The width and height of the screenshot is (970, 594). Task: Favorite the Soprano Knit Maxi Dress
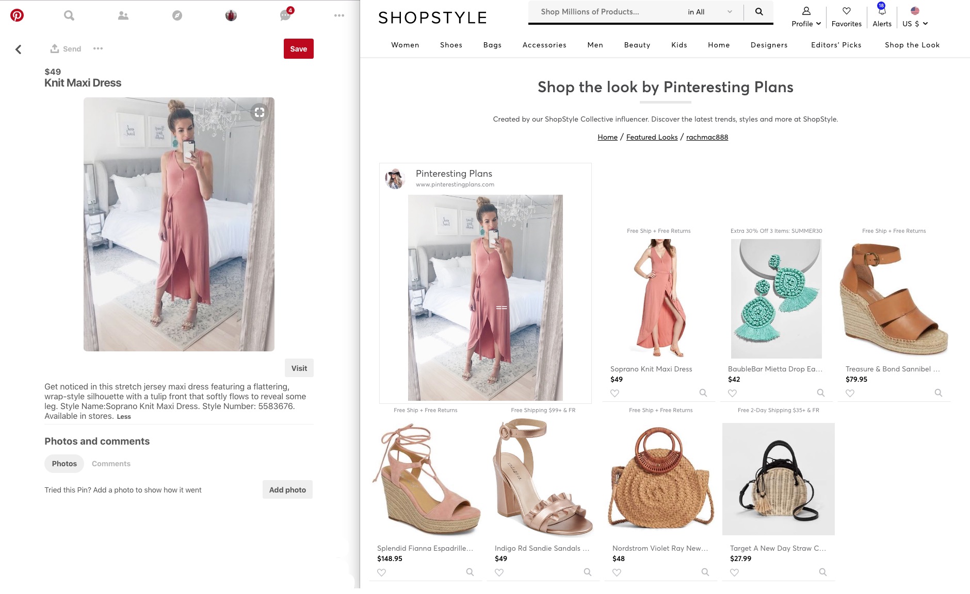[x=615, y=393]
